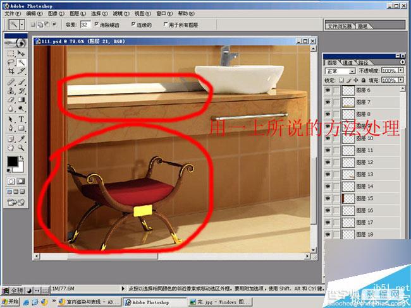Click the foreground black color swatch
This screenshot has height=308, width=411.
point(12,162)
